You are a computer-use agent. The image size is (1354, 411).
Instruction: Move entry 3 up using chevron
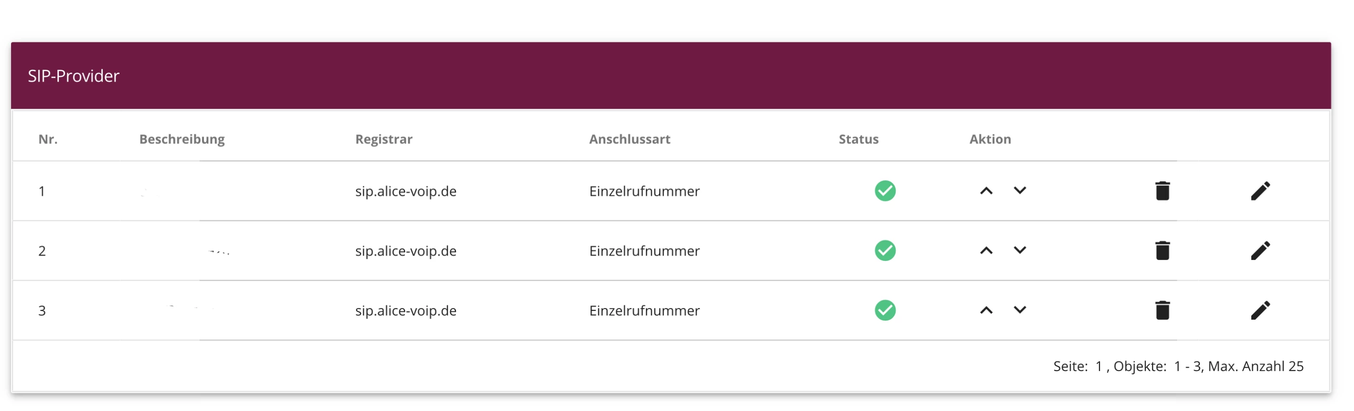click(987, 311)
